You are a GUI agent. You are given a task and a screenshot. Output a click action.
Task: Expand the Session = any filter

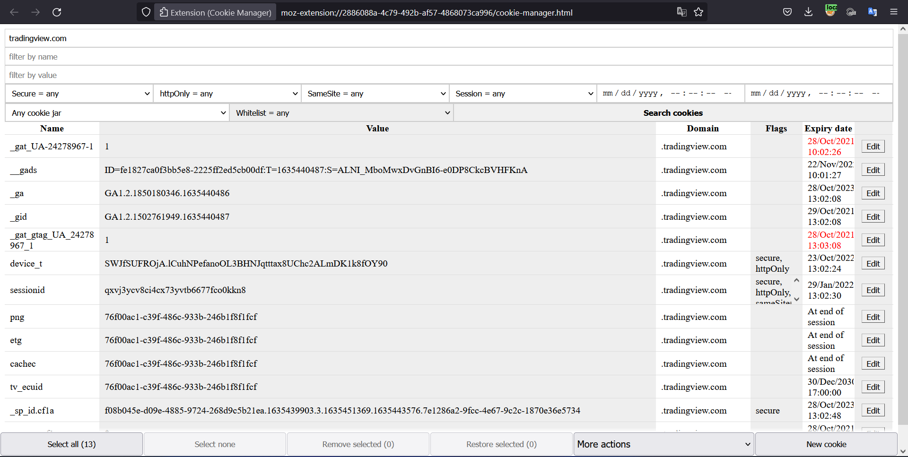523,94
